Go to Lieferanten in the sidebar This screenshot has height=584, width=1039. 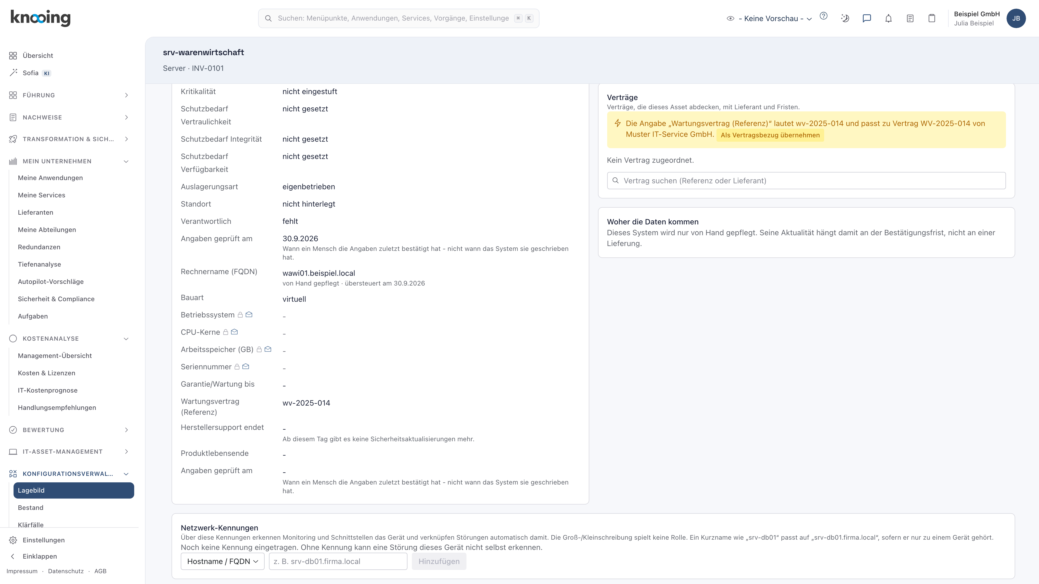35,213
